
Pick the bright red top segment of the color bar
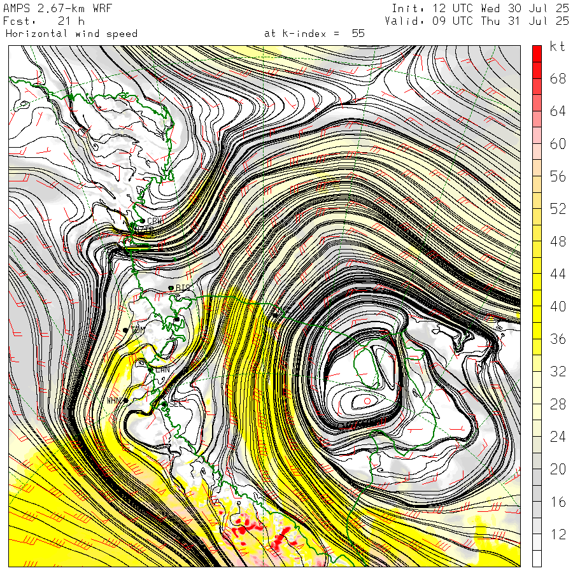coord(537,54)
